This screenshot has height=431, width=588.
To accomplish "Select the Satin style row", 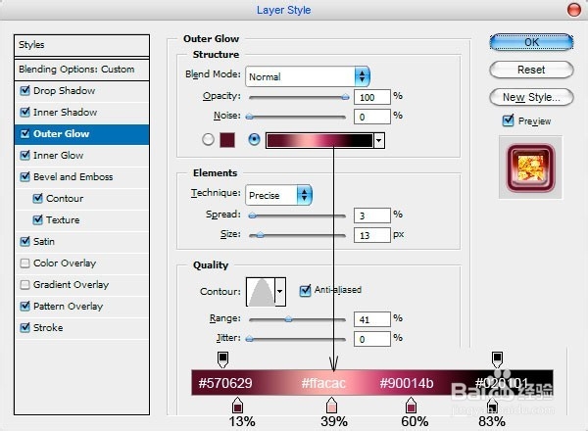I will pos(81,241).
